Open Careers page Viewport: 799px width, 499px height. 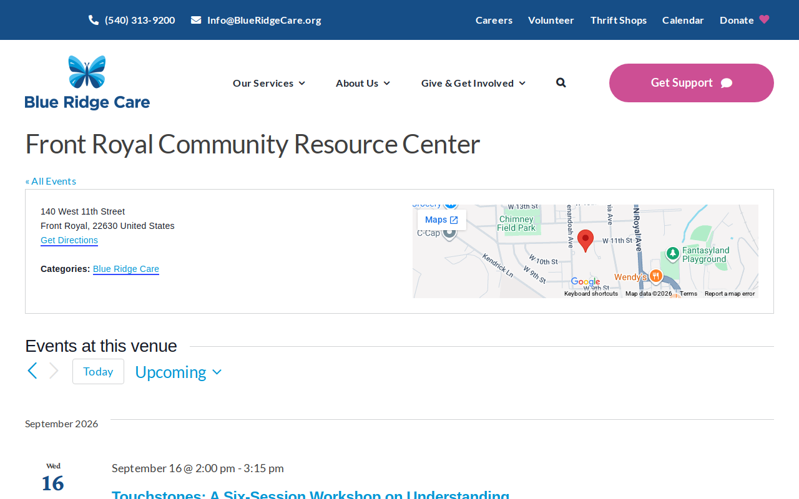pos(494,20)
